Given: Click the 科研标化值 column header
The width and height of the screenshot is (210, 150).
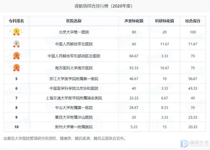Looking at the screenshot, I should (x=165, y=21).
